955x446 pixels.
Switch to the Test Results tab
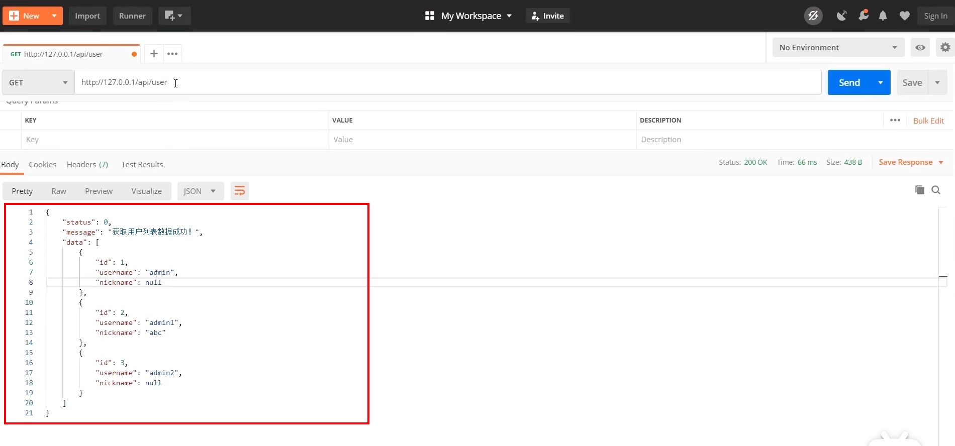point(142,164)
